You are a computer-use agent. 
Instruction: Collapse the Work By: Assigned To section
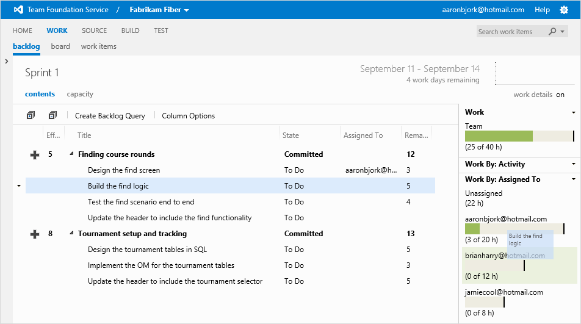click(x=573, y=179)
